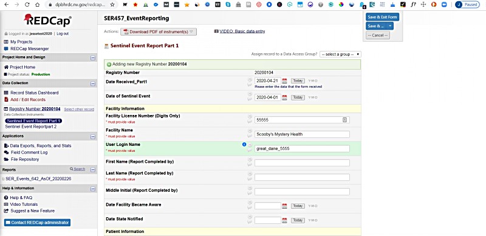
Task: Collapse the Reports section
Action: pos(93,169)
